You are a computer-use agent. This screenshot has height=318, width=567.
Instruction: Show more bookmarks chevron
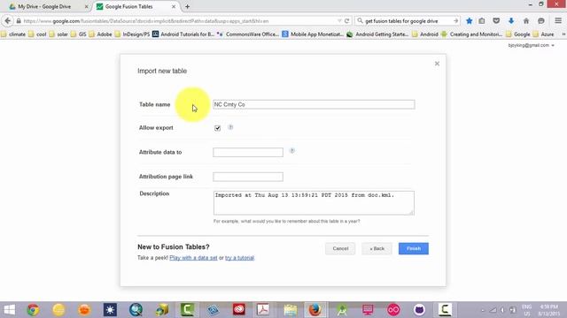point(563,34)
